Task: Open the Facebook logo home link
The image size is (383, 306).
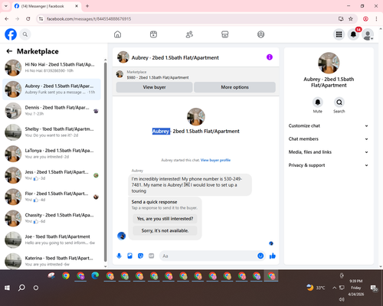Action: pyautogui.click(x=11, y=34)
